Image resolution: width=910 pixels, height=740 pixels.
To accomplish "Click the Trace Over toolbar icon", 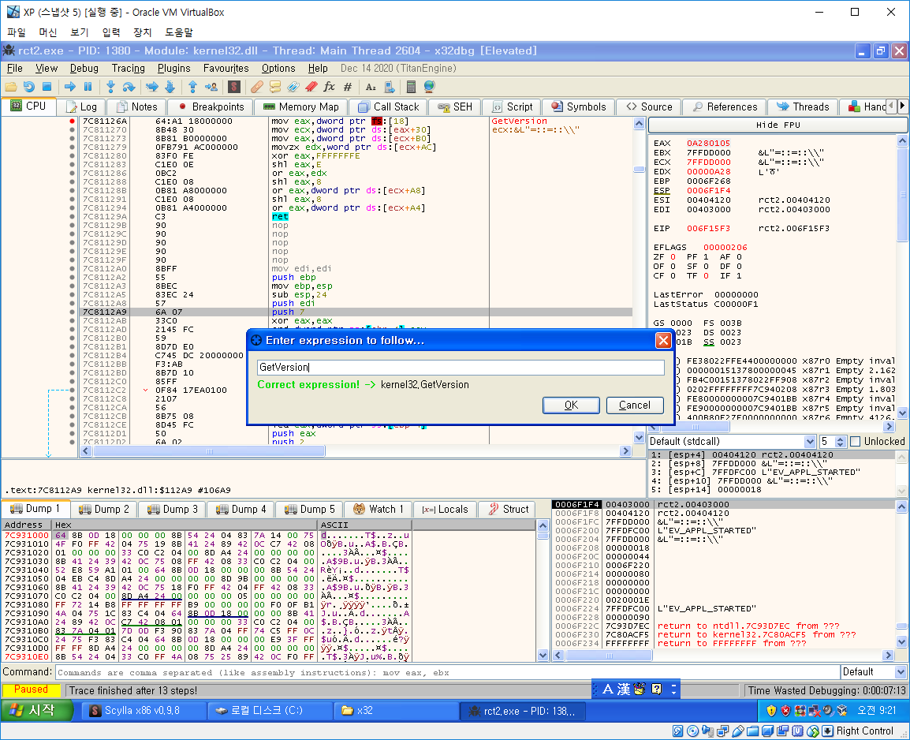I will [x=170, y=87].
